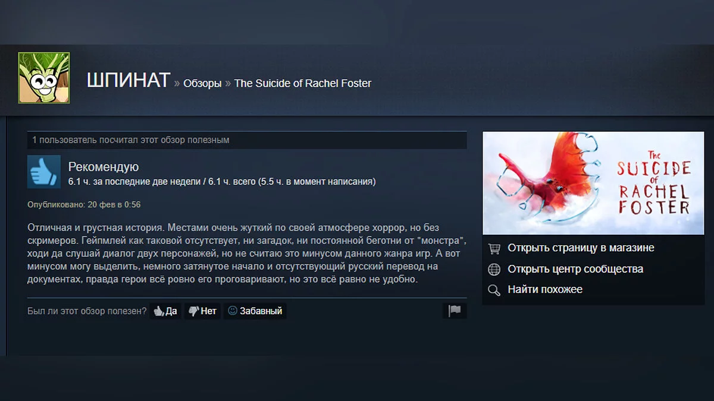The image size is (714, 401).
Task: Click the blue thumbs-up Рекомендую icon
Action: [44, 172]
